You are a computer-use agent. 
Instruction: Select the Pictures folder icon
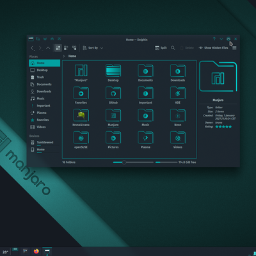[x=113, y=138]
